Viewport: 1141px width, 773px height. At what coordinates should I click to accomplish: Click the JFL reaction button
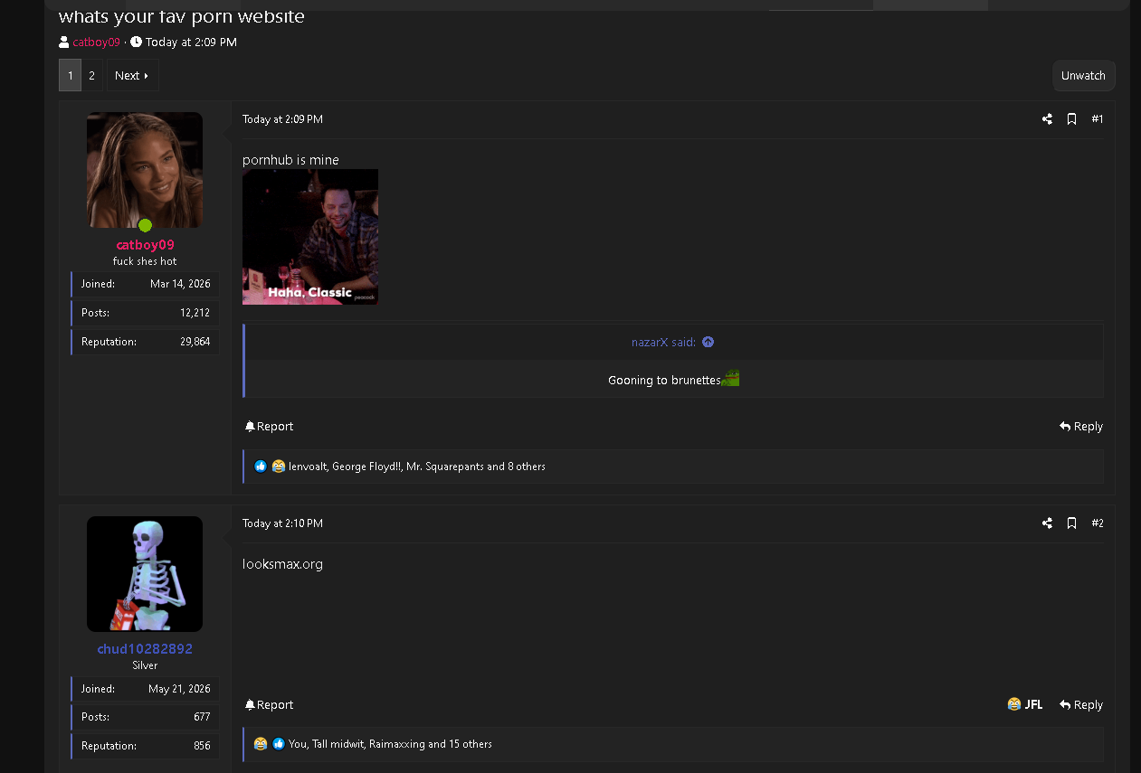(1025, 705)
